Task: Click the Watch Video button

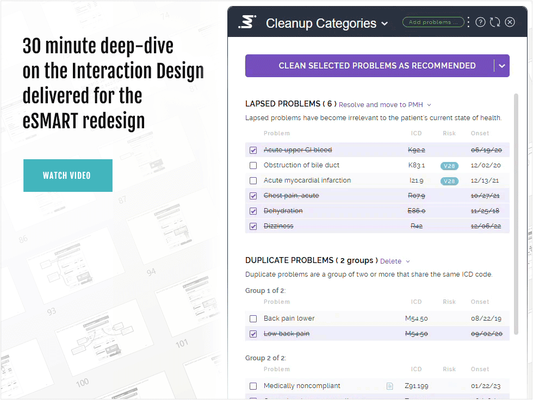Action: click(68, 176)
